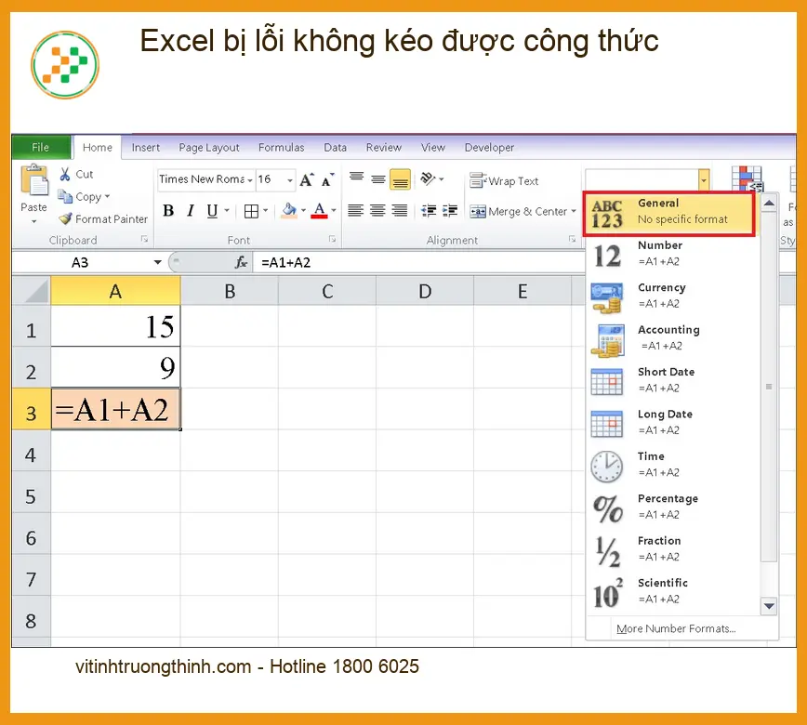Click the Orientation text angle icon
Image resolution: width=807 pixels, height=725 pixels.
coord(428,178)
